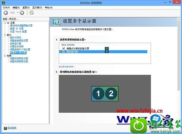
Task: Open the 文件(F) menu
Action: [6, 8]
